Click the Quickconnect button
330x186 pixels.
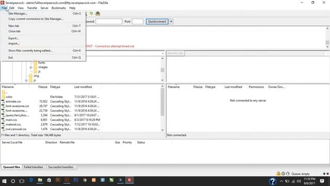coord(157,22)
